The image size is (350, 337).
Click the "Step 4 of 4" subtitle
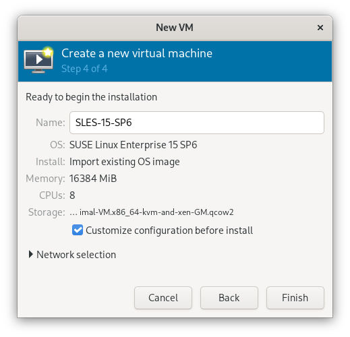84,69
